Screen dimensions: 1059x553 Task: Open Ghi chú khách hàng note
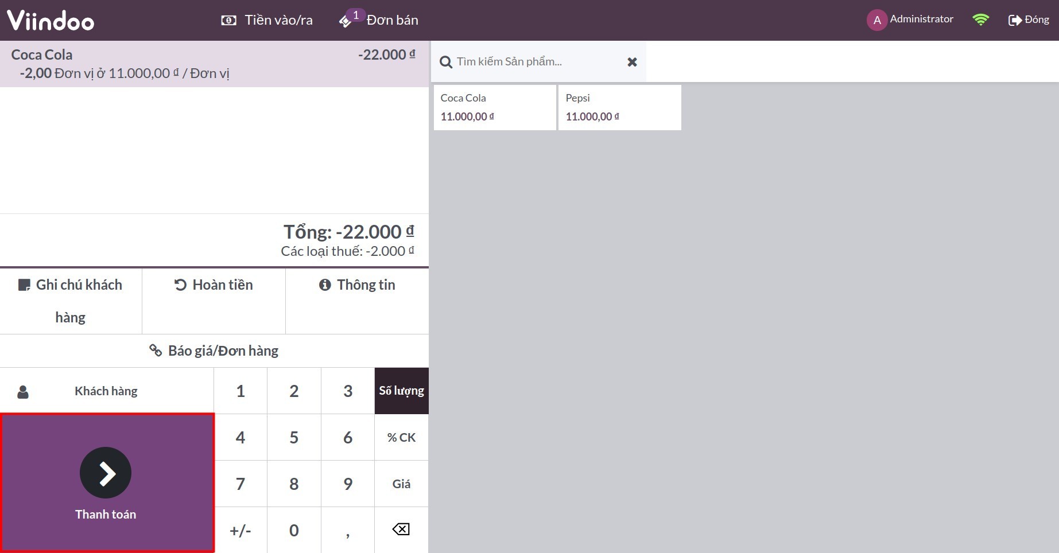[71, 301]
